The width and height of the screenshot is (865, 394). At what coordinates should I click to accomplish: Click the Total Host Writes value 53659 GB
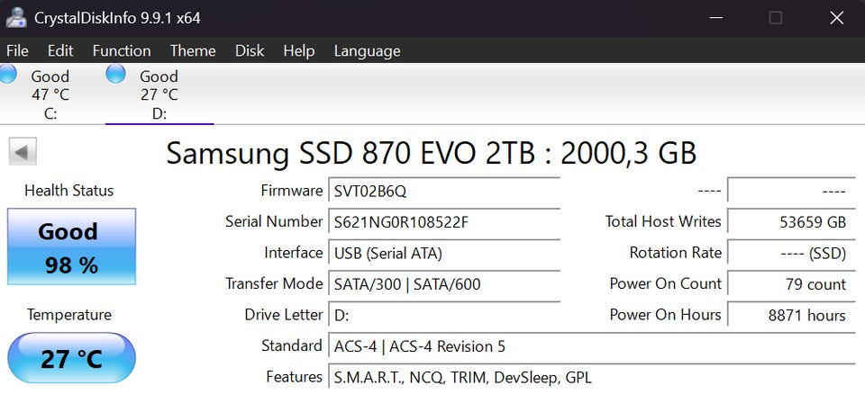(x=792, y=222)
